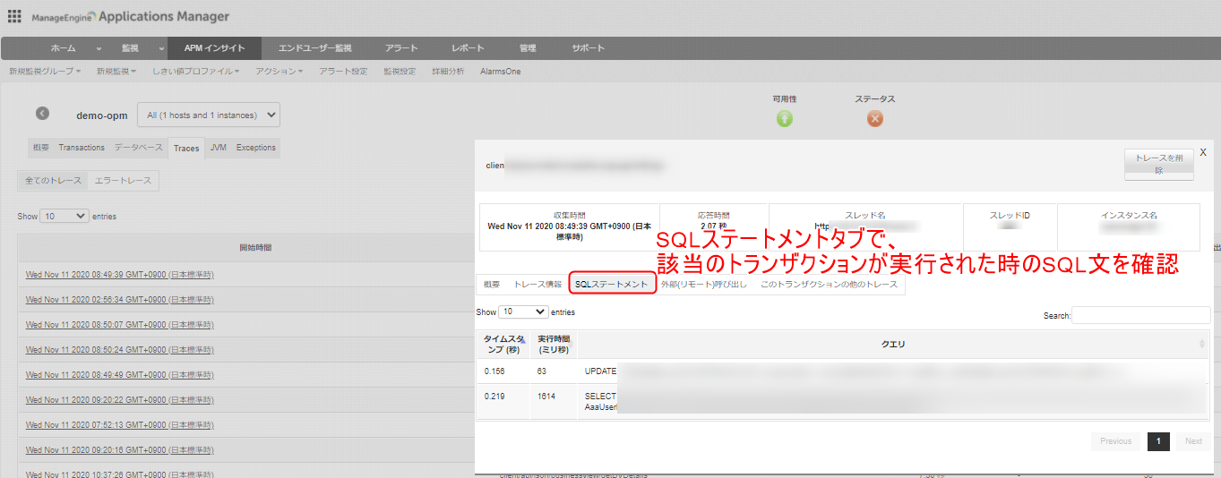Go to page 1 in pagination
The height and width of the screenshot is (478, 1221).
tap(1158, 441)
